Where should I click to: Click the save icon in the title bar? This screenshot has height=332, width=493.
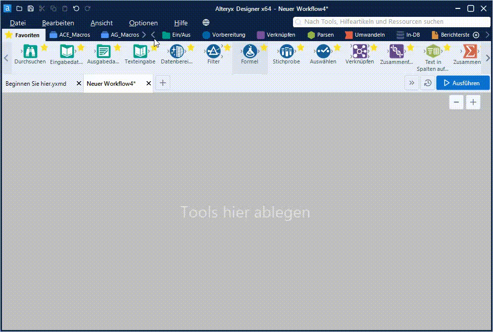point(31,8)
